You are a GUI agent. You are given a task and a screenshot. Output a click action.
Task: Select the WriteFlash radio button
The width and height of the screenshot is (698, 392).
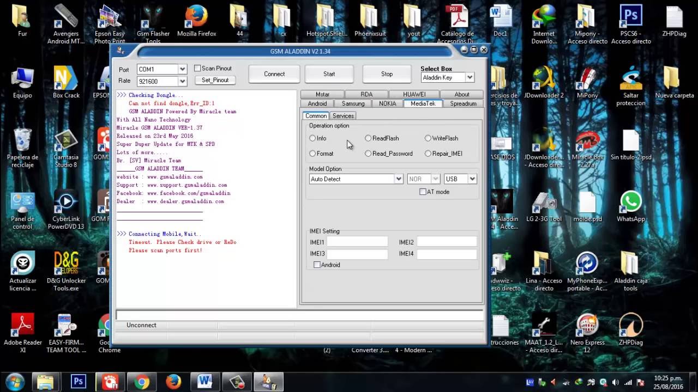(x=428, y=138)
